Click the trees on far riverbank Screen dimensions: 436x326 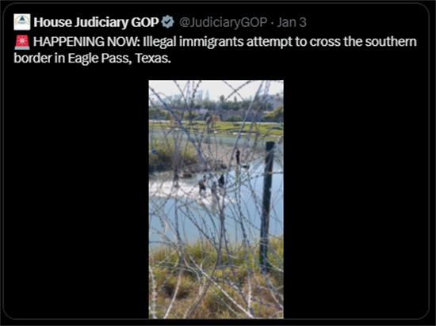click(x=216, y=108)
